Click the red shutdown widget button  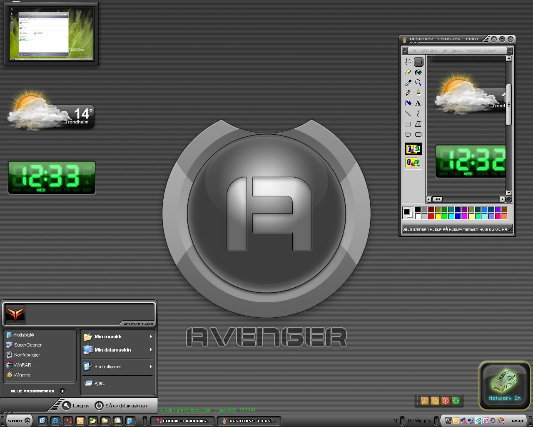tap(445, 401)
